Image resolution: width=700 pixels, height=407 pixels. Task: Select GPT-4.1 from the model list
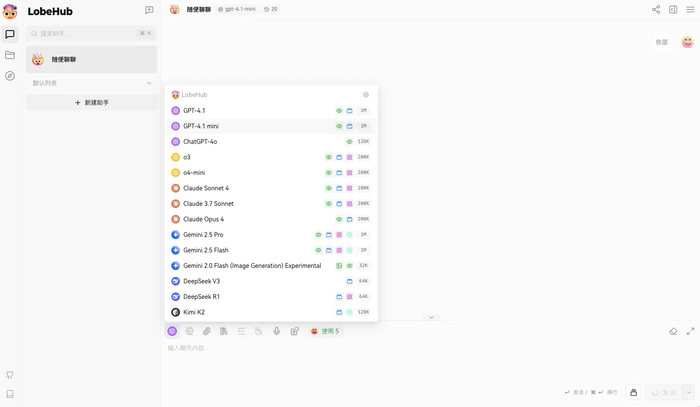click(271, 111)
